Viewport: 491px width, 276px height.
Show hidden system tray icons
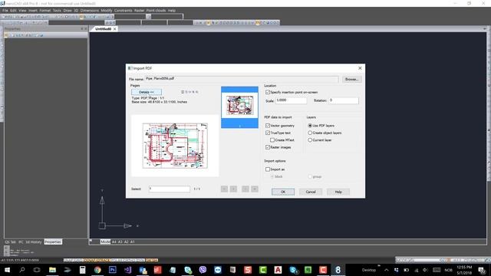[387, 270]
